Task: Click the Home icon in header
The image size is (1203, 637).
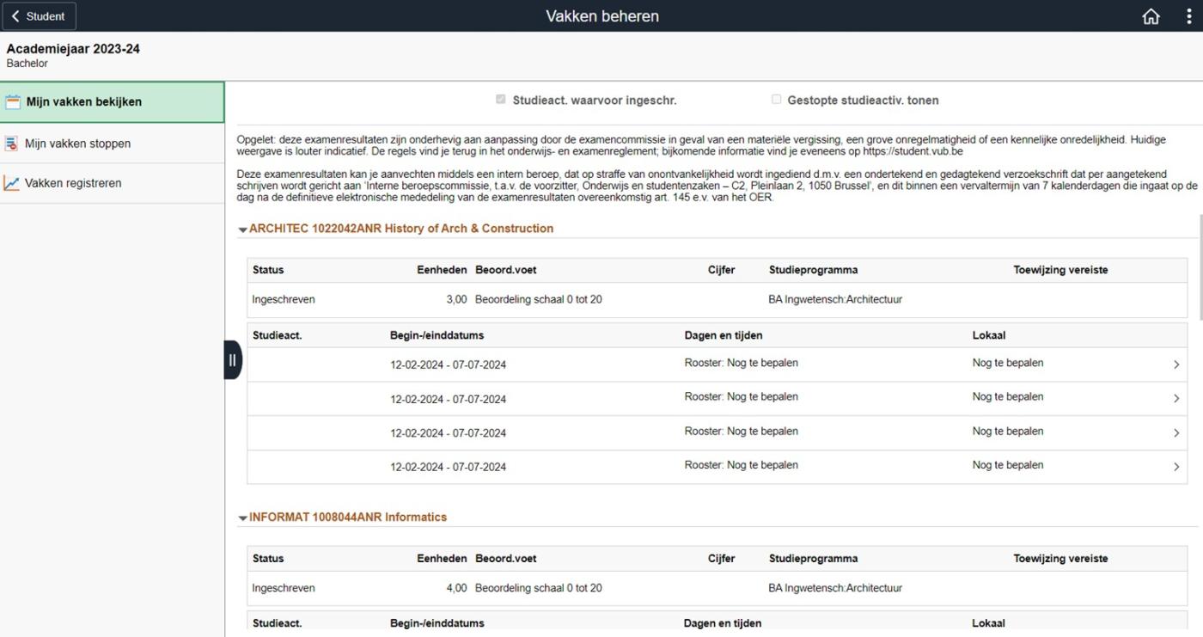Action: [x=1151, y=16]
